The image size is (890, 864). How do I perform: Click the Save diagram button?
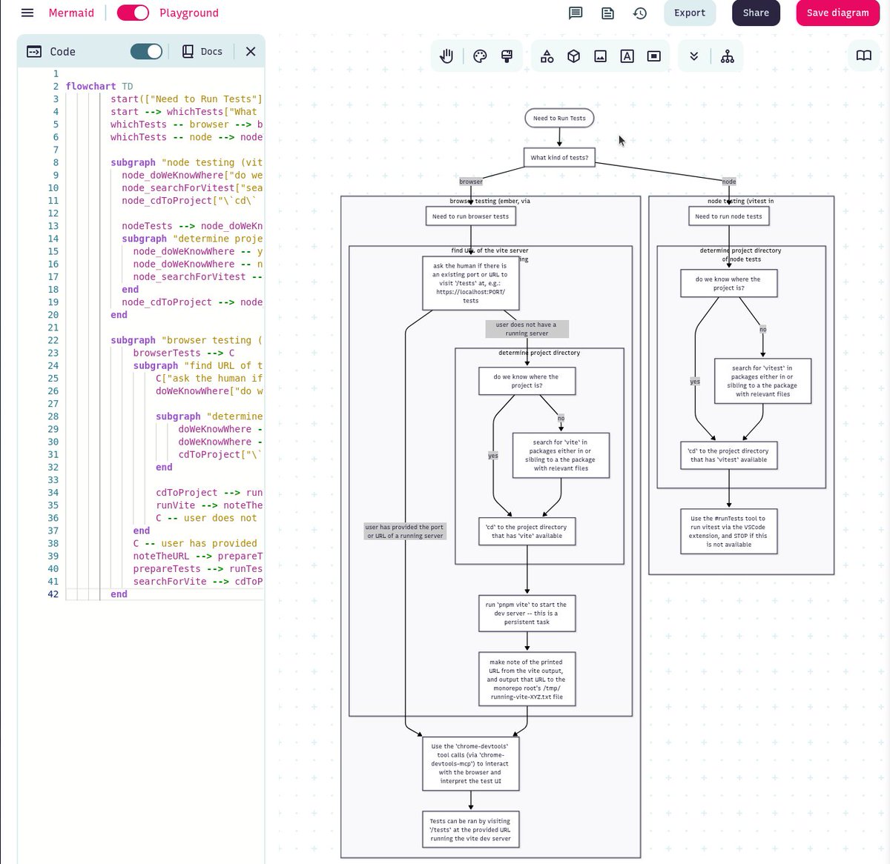click(x=837, y=13)
